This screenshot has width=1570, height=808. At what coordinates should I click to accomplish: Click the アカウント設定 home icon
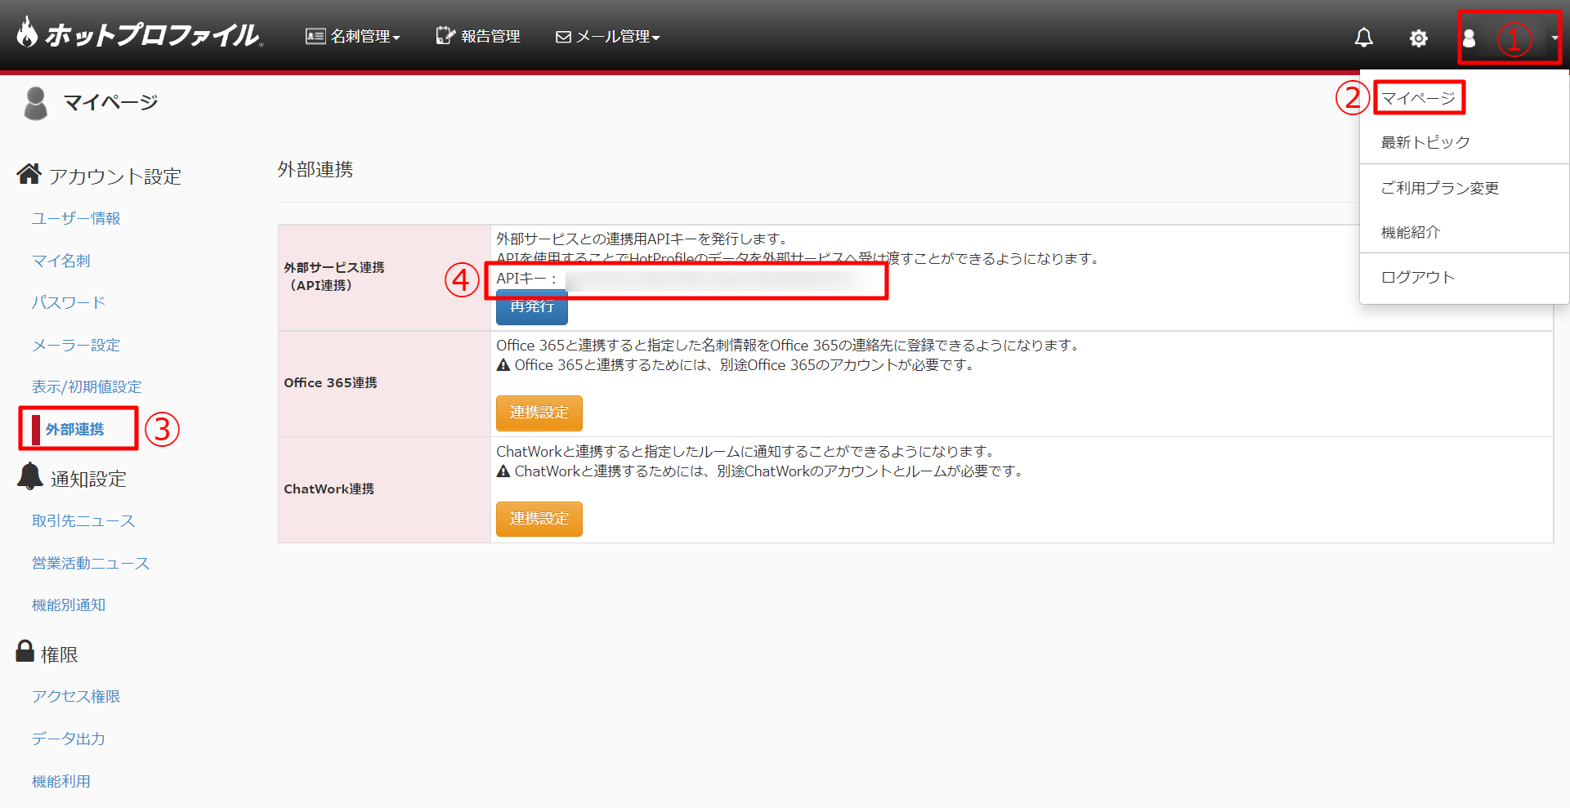point(29,173)
